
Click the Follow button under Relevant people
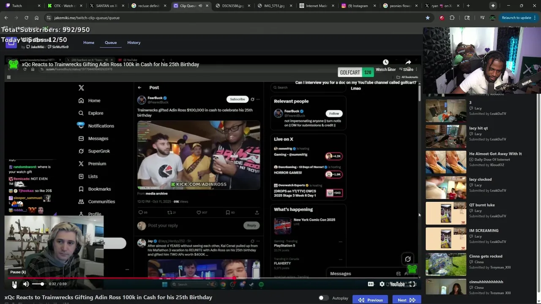click(x=334, y=114)
